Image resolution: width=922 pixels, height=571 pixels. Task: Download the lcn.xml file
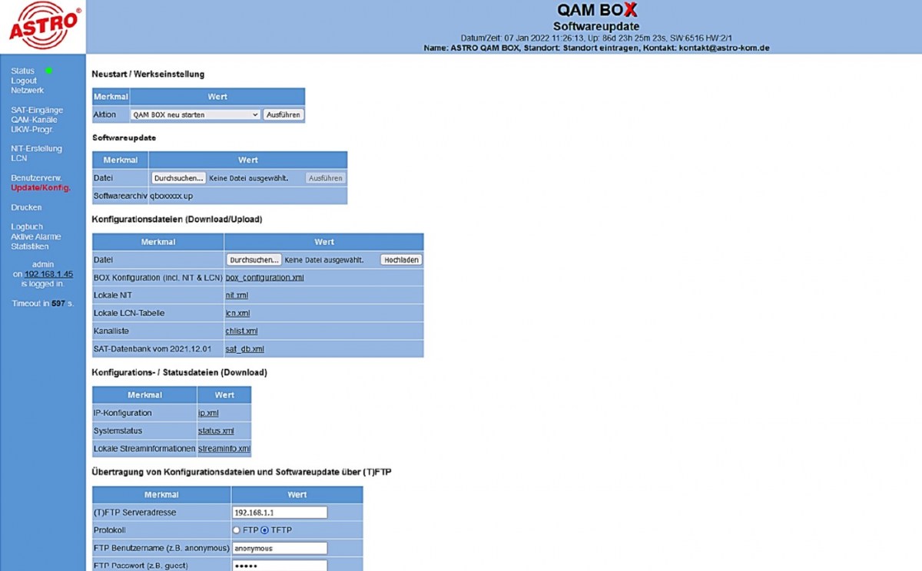pos(237,313)
